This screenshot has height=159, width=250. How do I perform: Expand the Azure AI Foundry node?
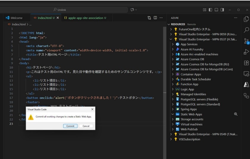click(173, 49)
